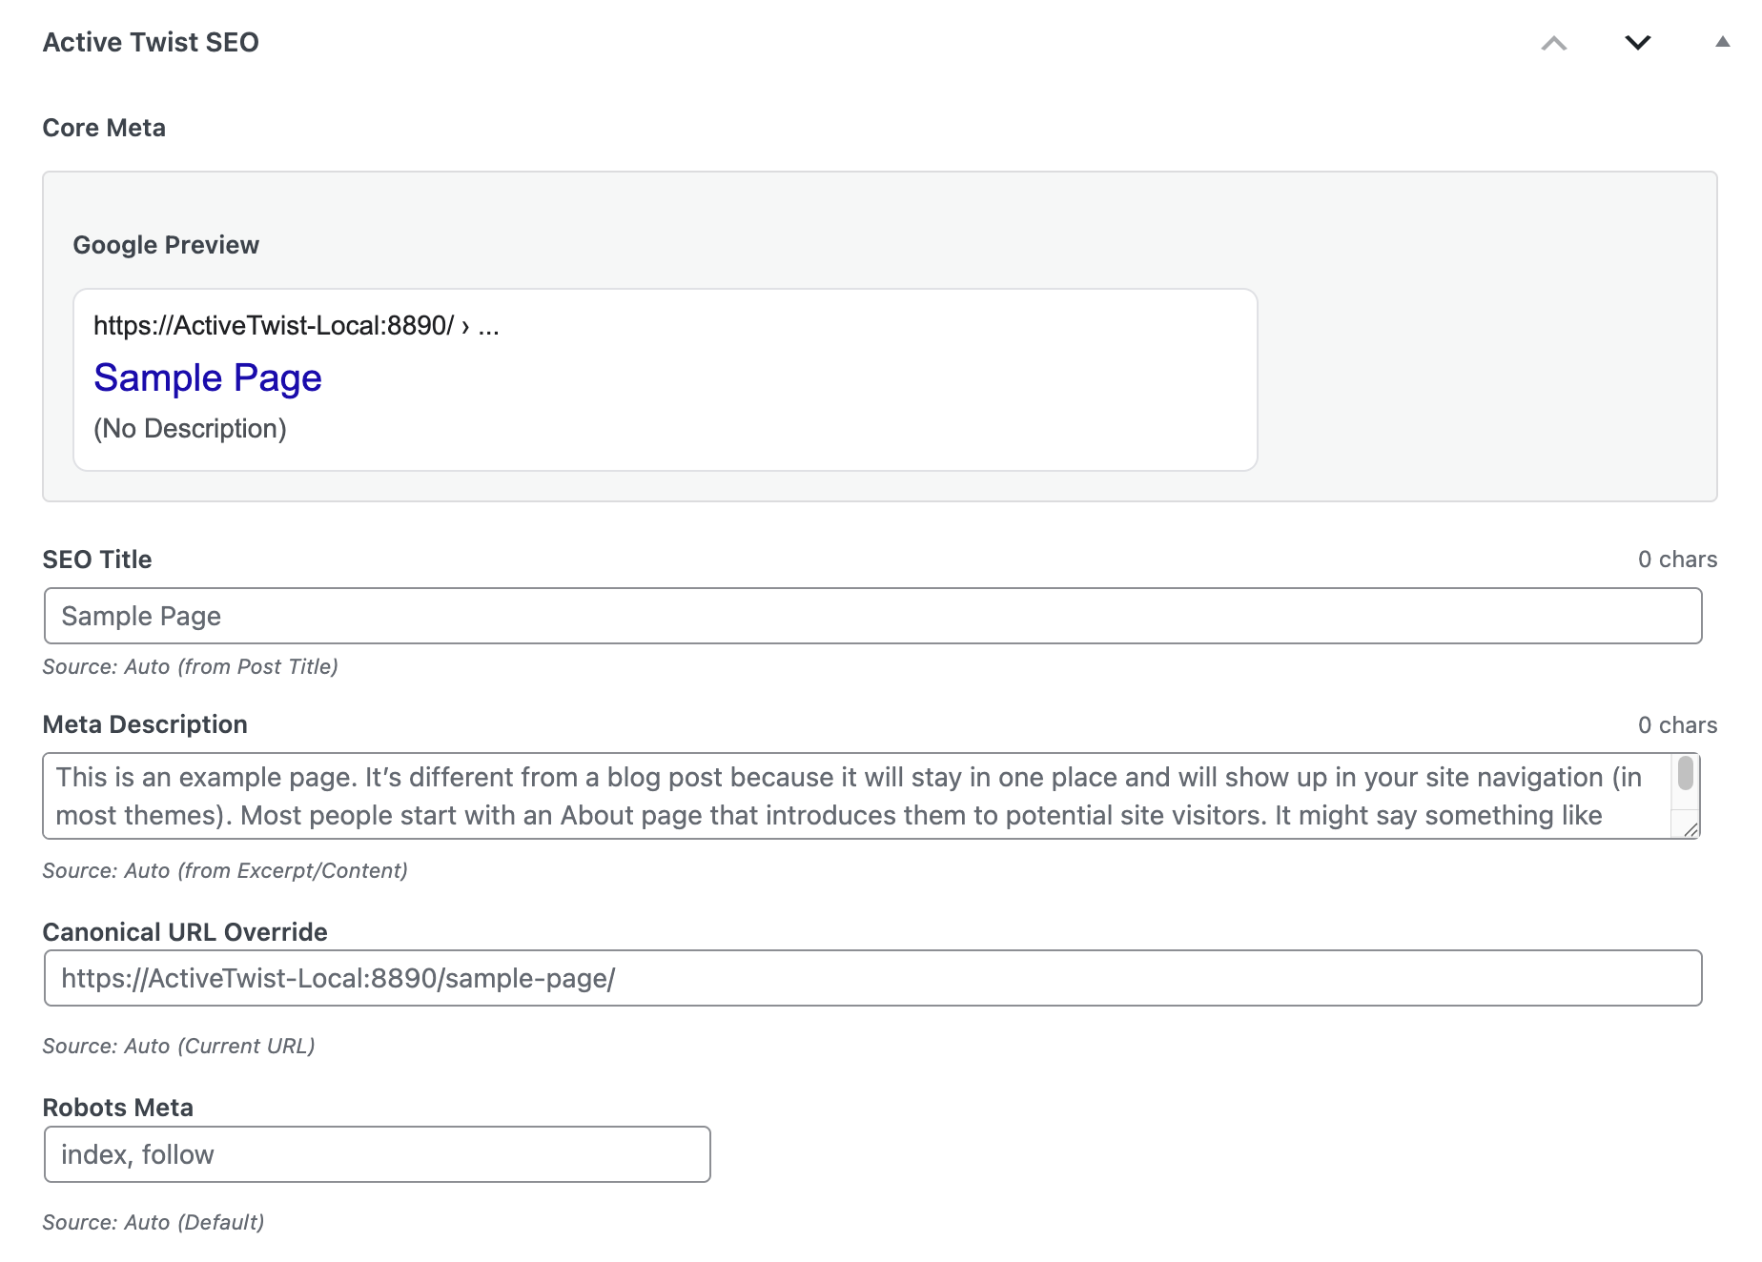Click the Sample Page preview title link
The image size is (1762, 1262).
click(x=208, y=378)
